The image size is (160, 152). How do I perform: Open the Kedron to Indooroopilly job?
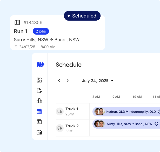point(131,112)
